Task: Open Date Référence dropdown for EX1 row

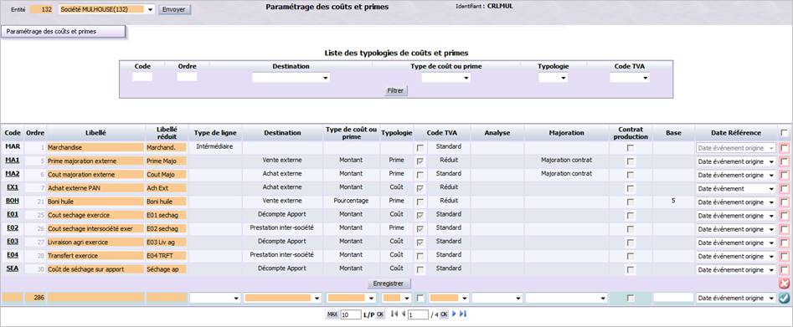Action: (x=736, y=188)
